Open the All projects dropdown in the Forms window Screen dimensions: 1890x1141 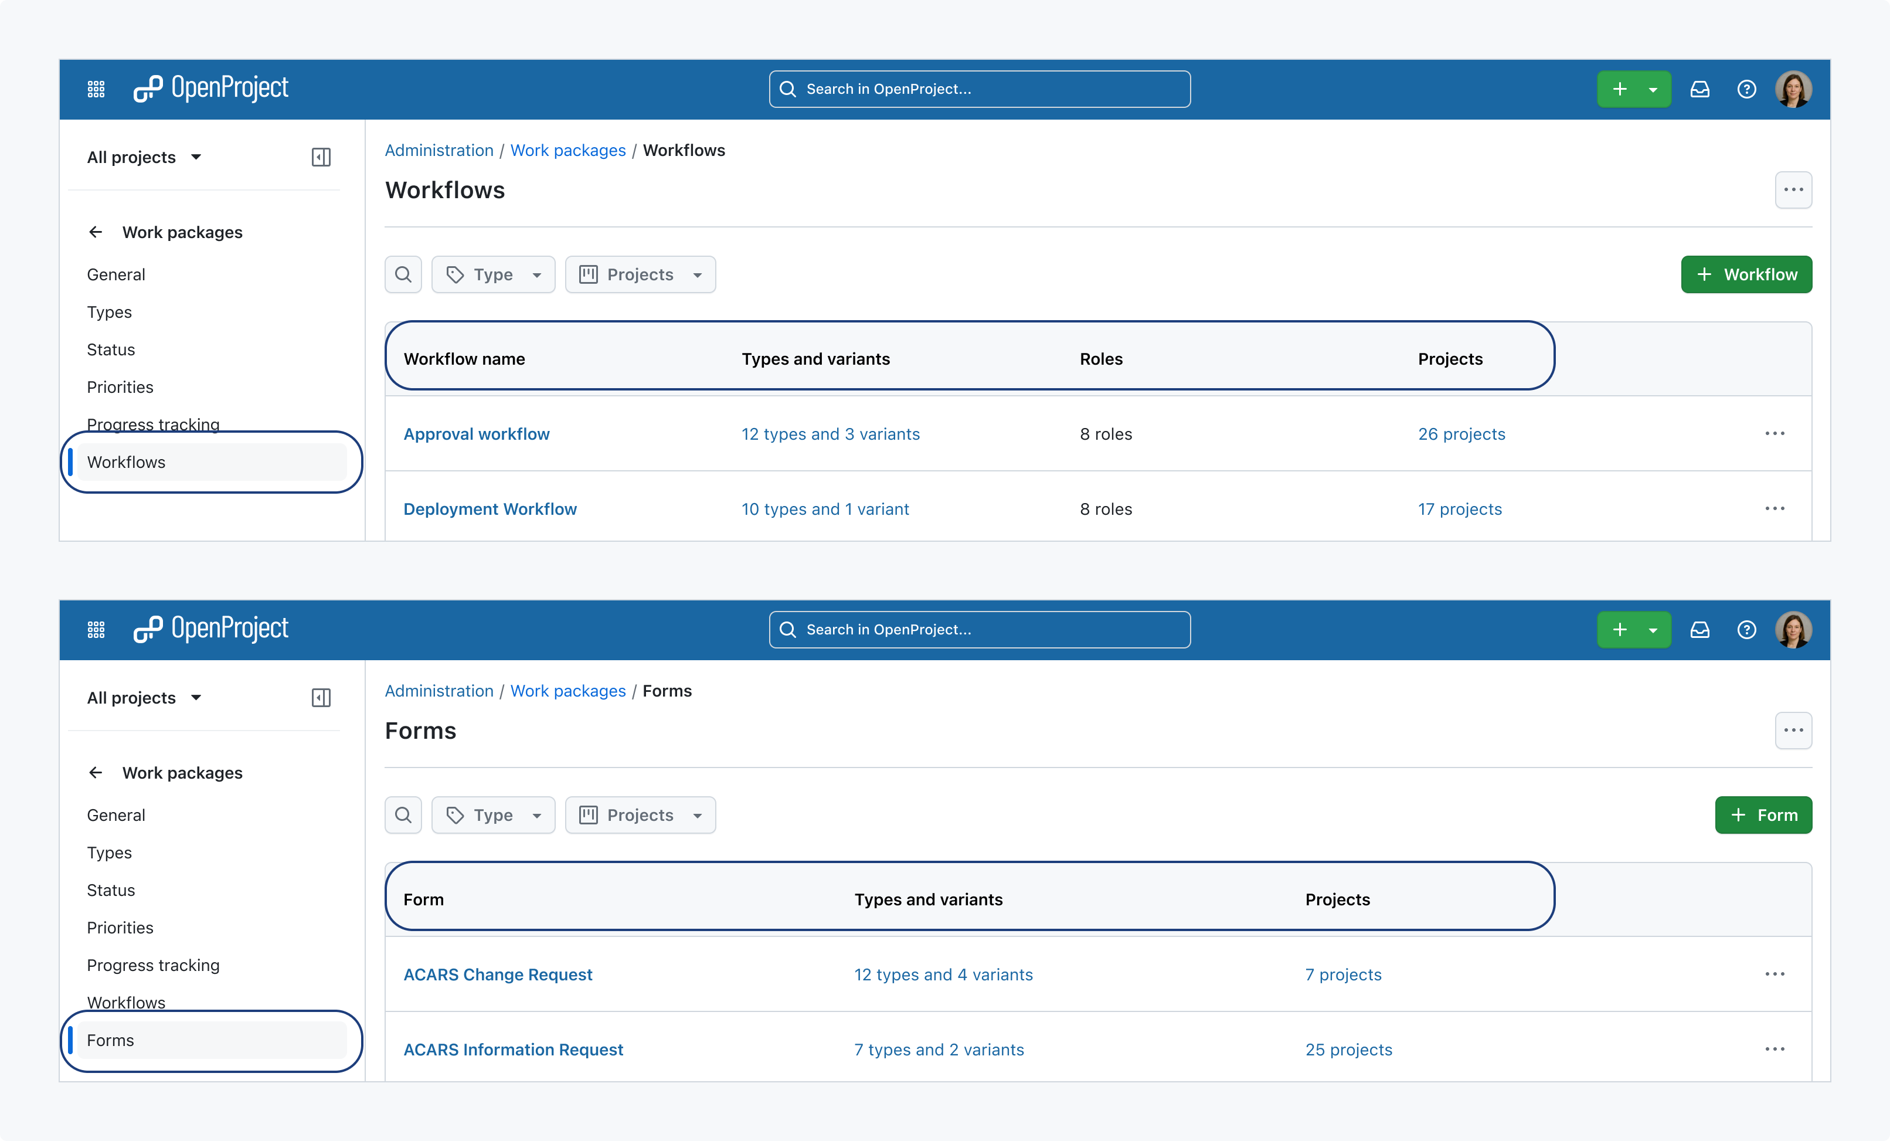click(x=144, y=698)
